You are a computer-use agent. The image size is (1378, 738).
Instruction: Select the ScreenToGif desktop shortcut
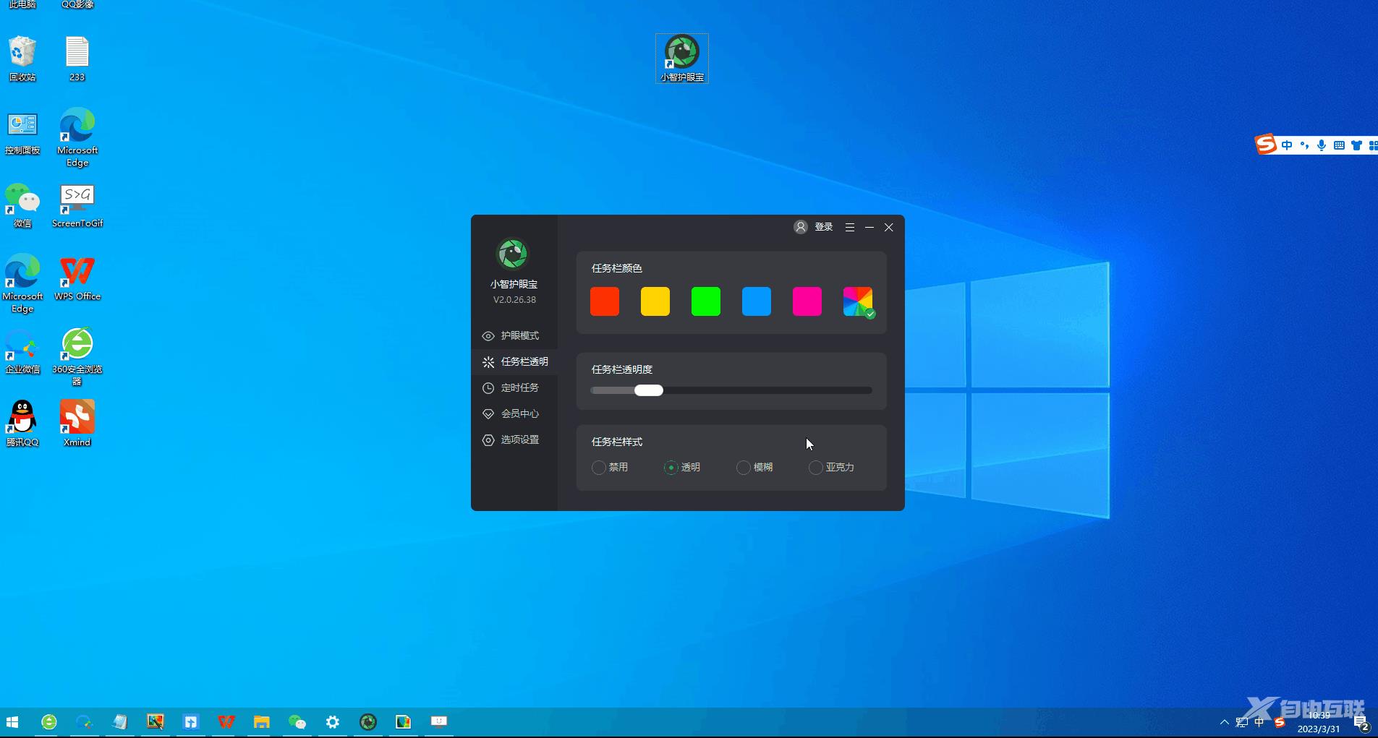[x=77, y=206]
